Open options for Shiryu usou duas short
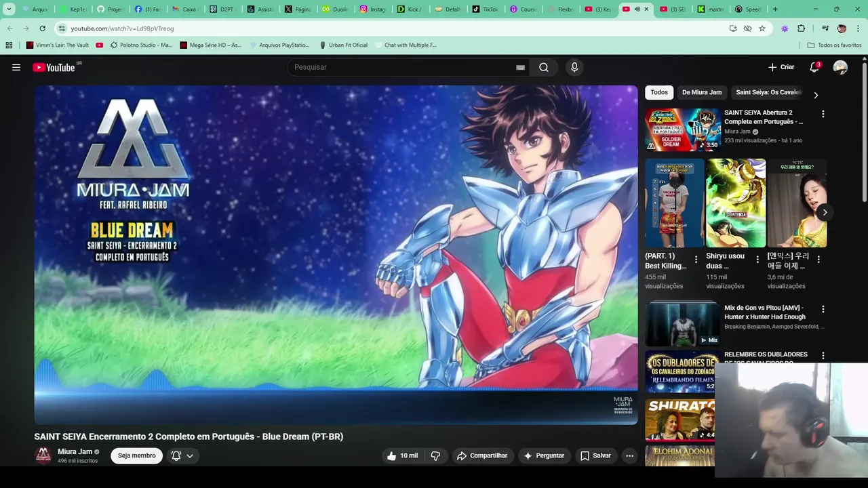The height and width of the screenshot is (488, 868). pos(757,259)
